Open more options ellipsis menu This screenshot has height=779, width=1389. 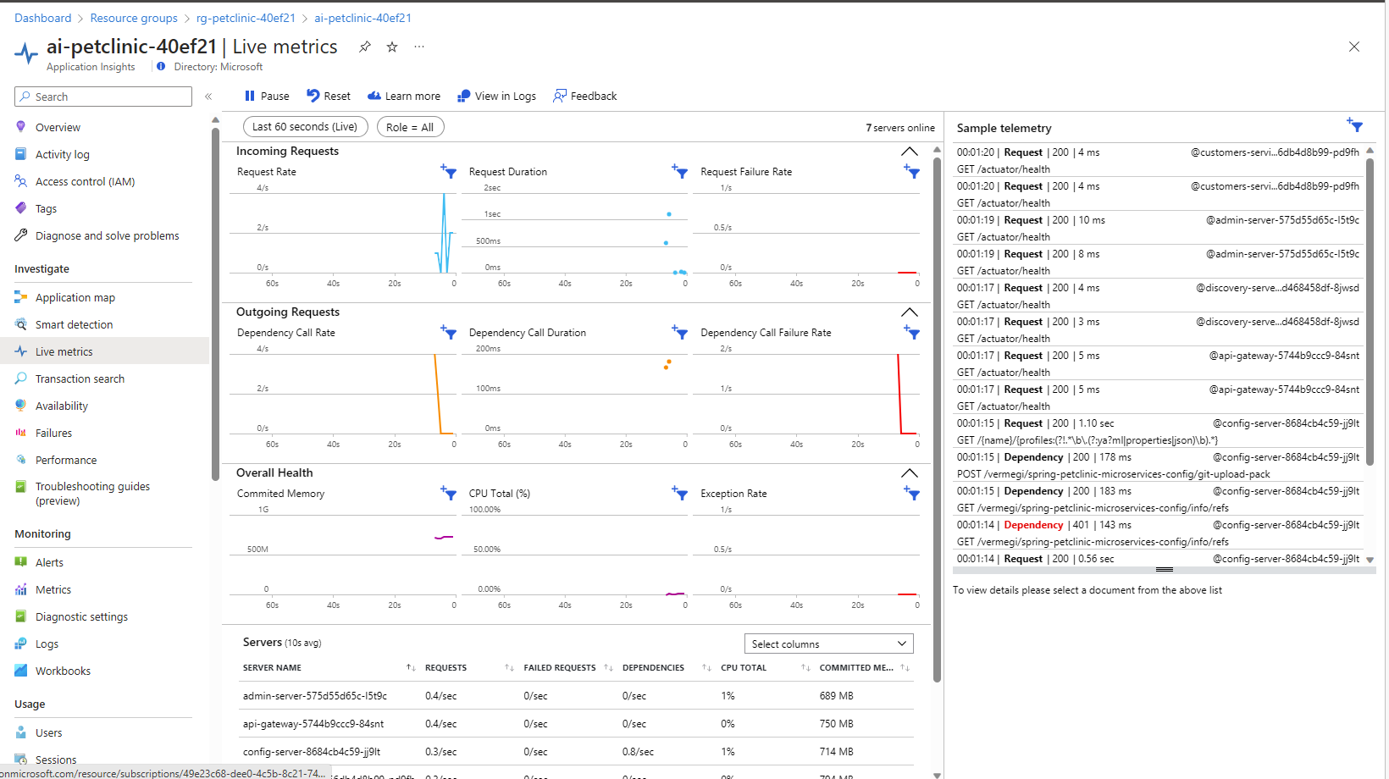point(419,47)
